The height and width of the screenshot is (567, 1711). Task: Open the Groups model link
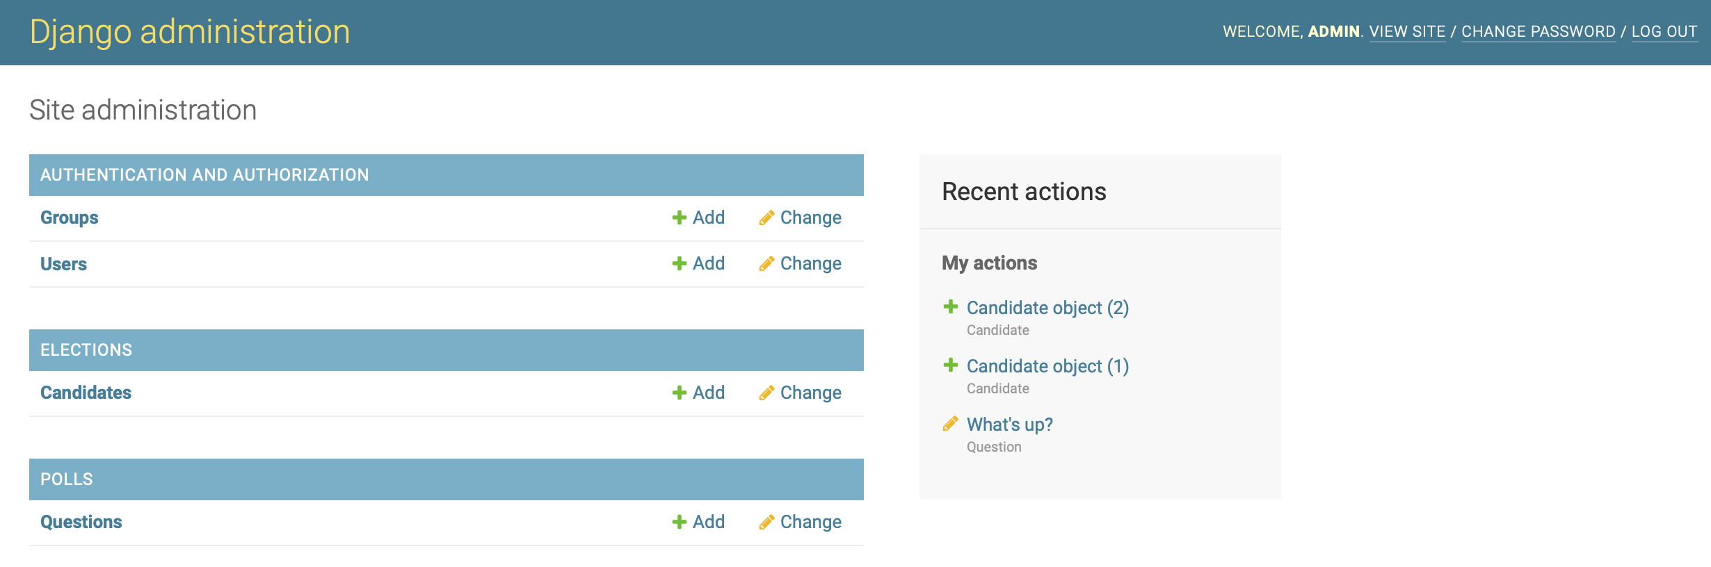point(70,218)
